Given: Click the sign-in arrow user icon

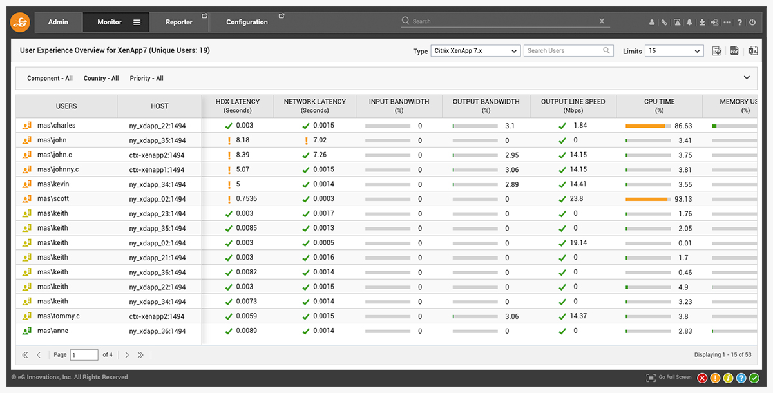Looking at the screenshot, I should (715, 22).
